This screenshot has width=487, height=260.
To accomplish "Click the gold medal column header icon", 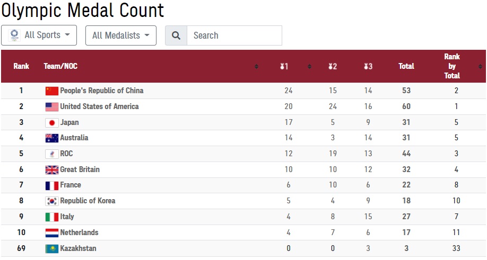I will tap(284, 66).
